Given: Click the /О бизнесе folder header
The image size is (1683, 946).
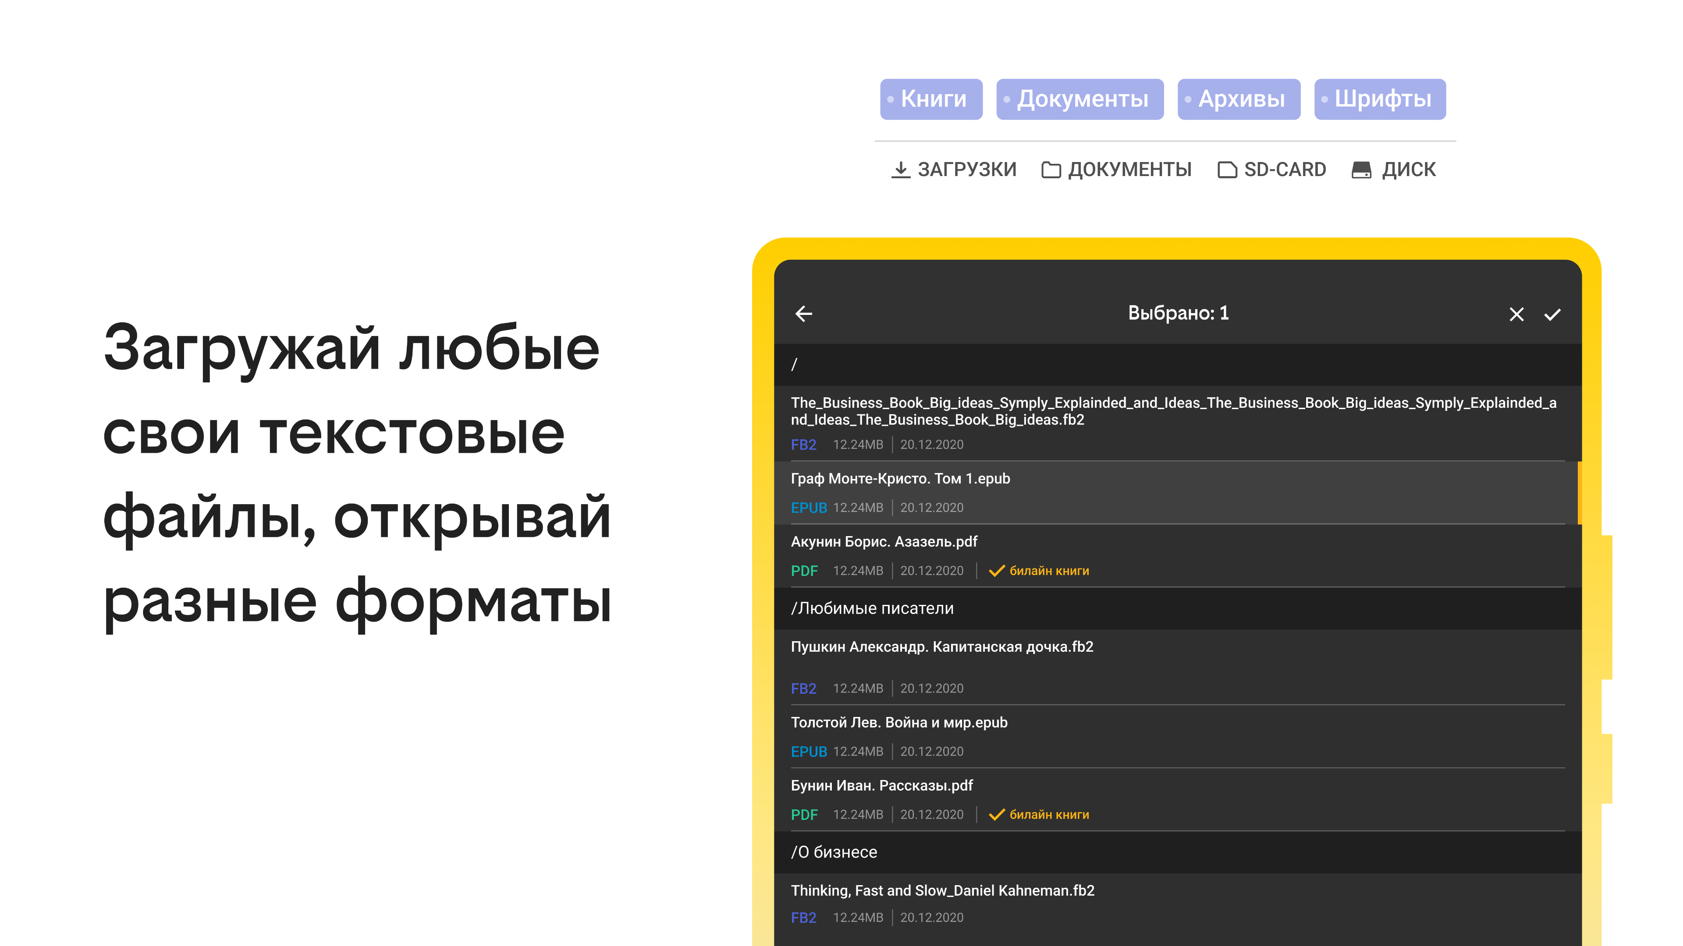Looking at the screenshot, I should click(x=1177, y=853).
